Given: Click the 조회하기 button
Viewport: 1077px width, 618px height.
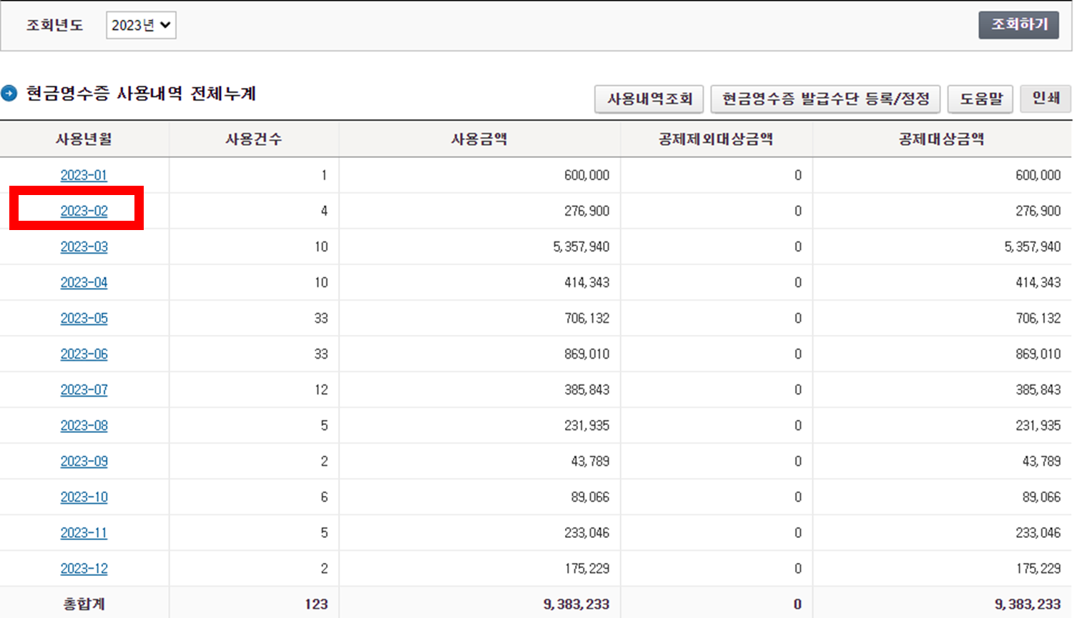Looking at the screenshot, I should [1018, 25].
